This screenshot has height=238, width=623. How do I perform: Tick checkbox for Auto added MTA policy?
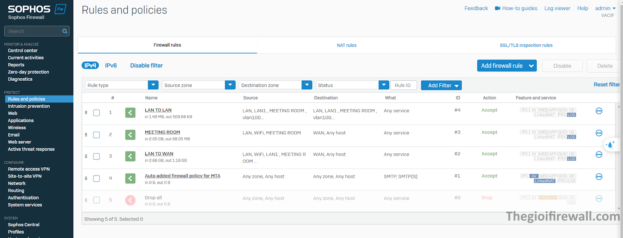[x=97, y=179]
